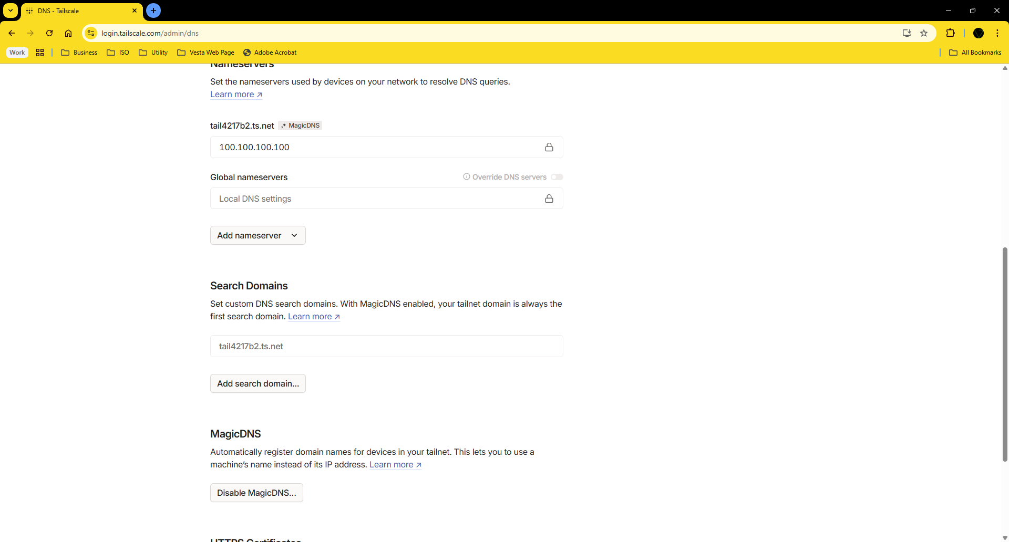Viewport: 1009px width, 542px height.
Task: Open the Business bookmarks folder
Action: (79, 53)
